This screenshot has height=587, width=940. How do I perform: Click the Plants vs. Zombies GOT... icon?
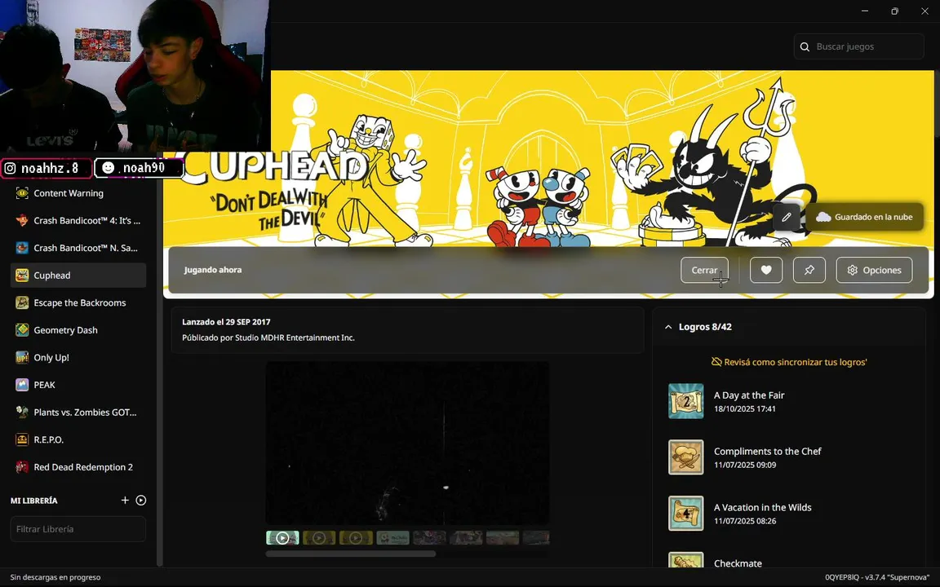coord(22,412)
